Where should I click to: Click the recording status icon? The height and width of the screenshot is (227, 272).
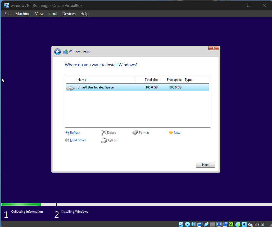[225, 224]
